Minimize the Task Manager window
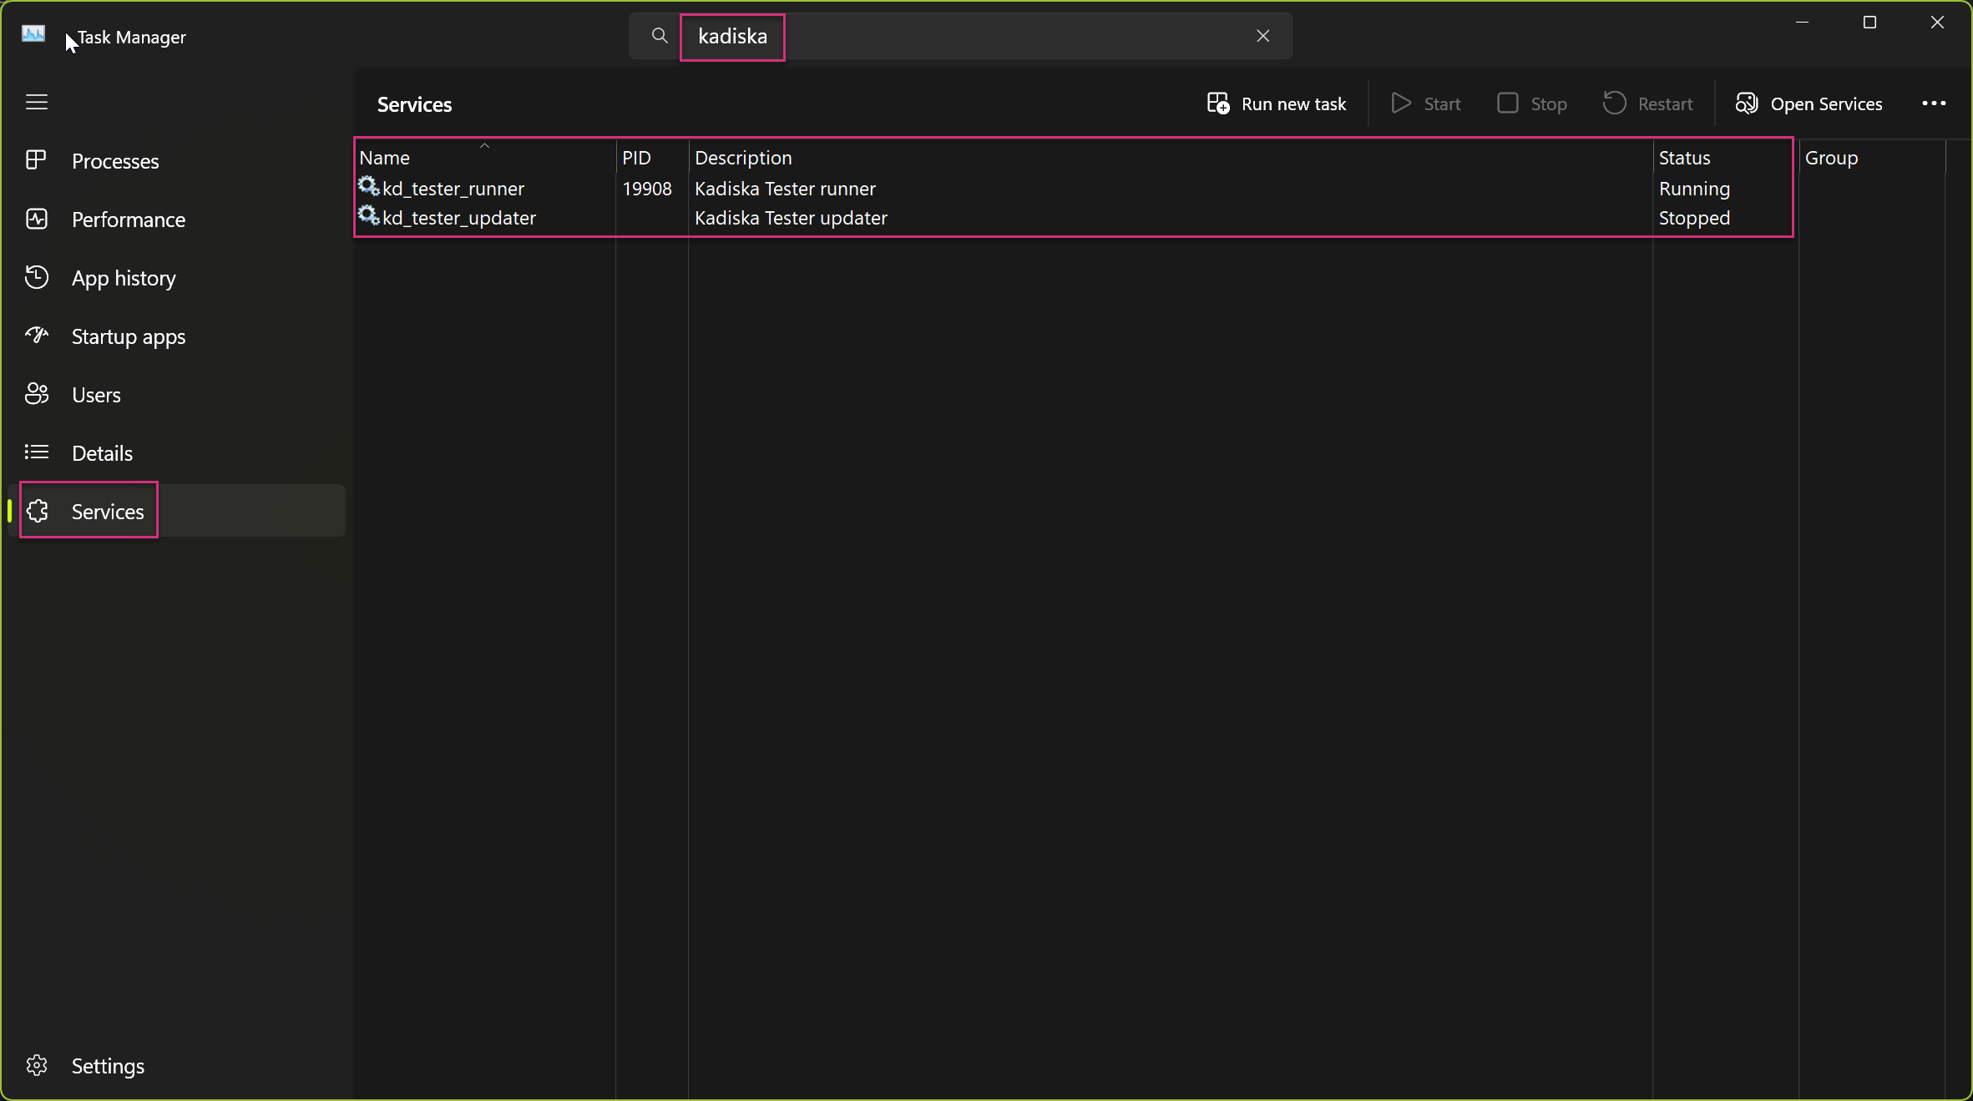The width and height of the screenshot is (1973, 1101). [1802, 23]
